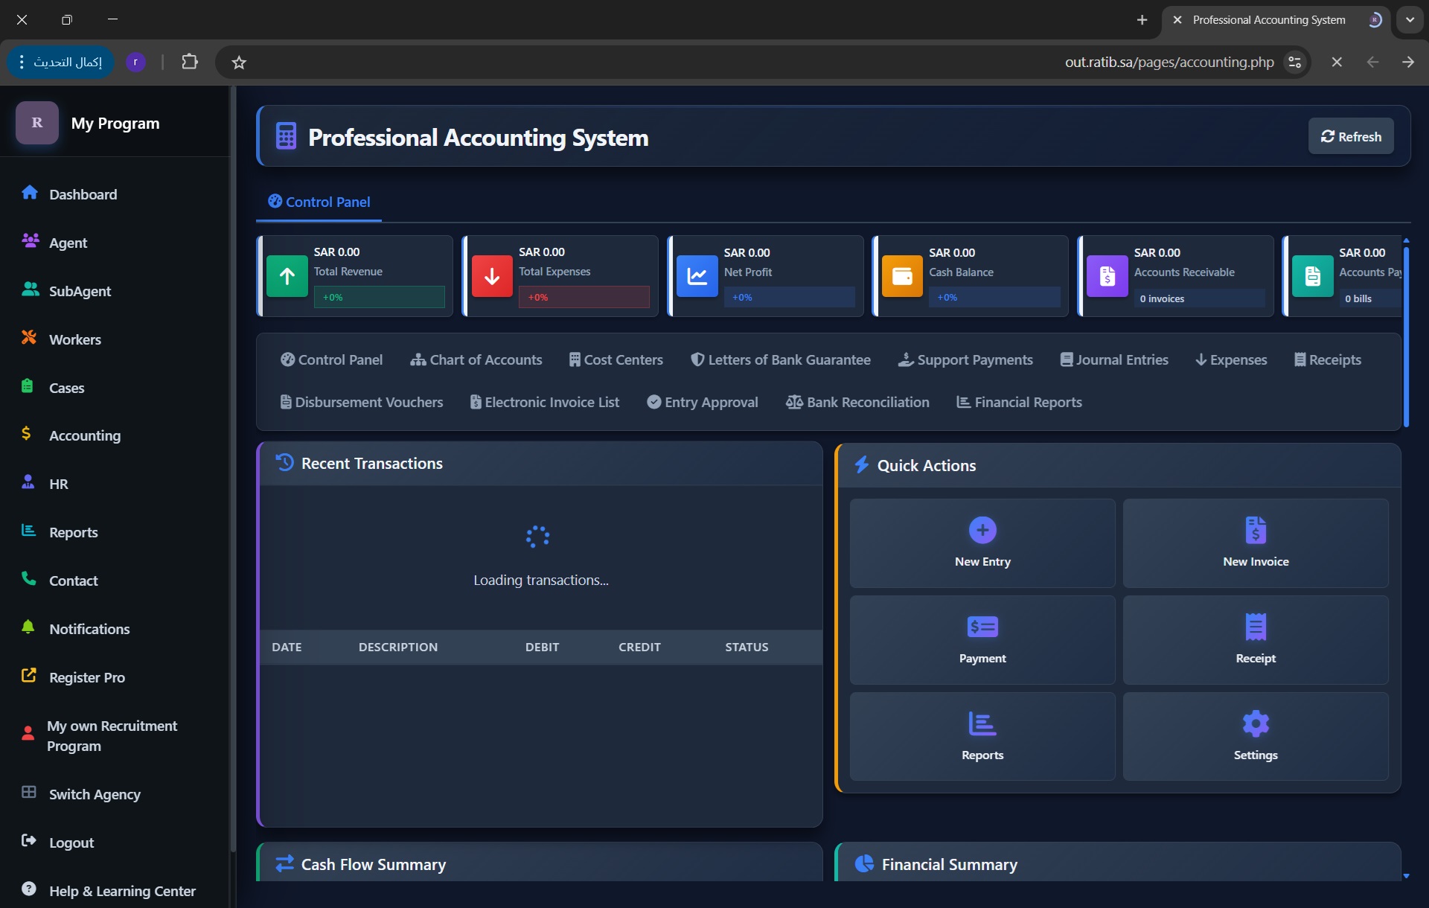The width and height of the screenshot is (1429, 908).
Task: Switch to the Control Panel tab
Action: click(x=319, y=202)
